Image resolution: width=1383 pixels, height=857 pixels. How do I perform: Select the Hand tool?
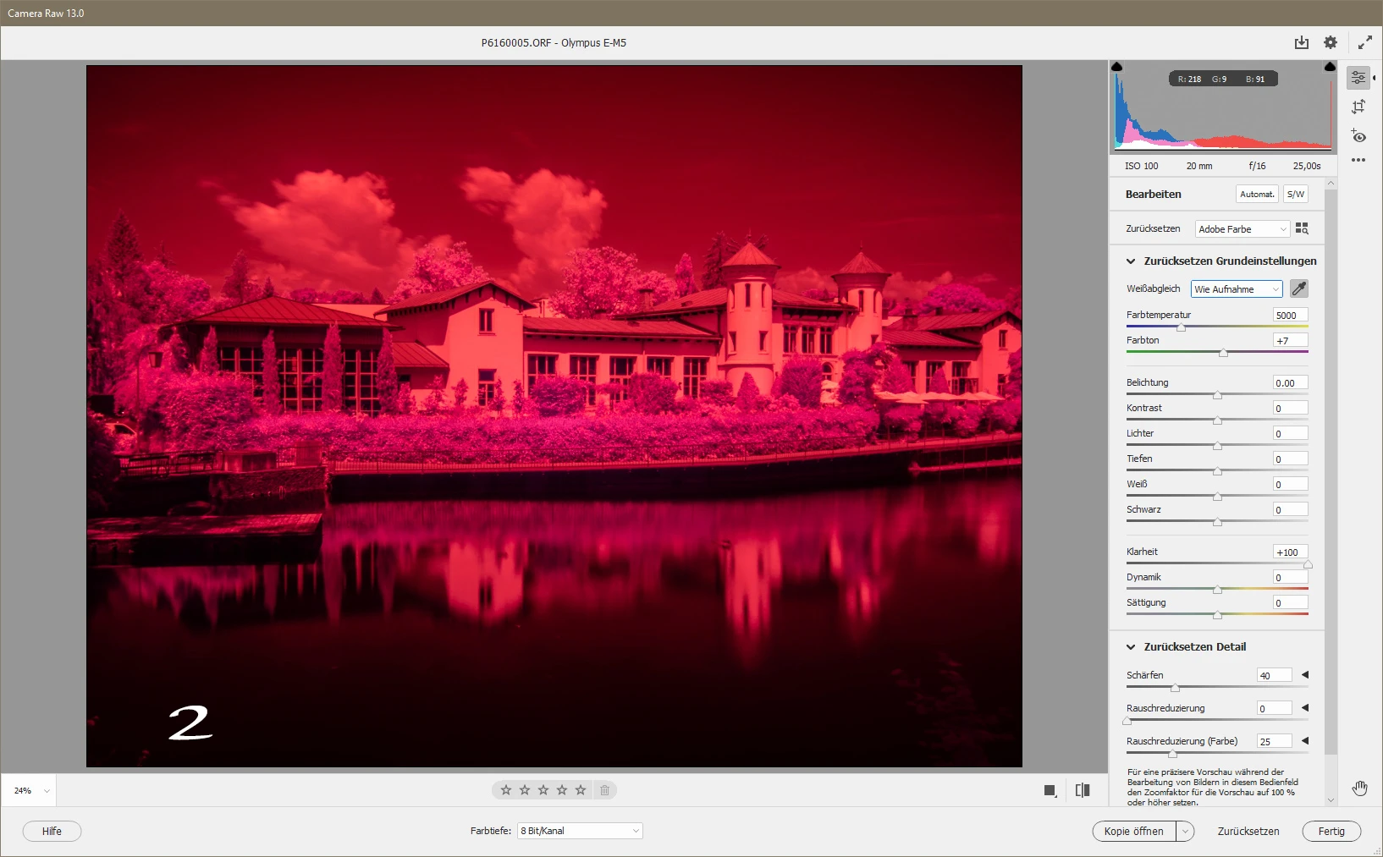(x=1359, y=788)
